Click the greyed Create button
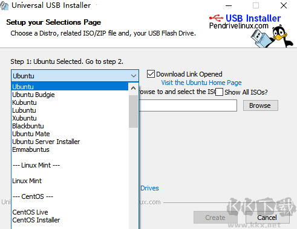 coord(215,218)
